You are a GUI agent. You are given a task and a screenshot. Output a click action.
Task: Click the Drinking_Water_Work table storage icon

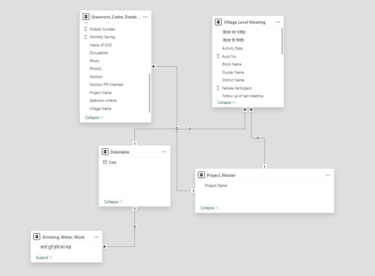[37, 237]
